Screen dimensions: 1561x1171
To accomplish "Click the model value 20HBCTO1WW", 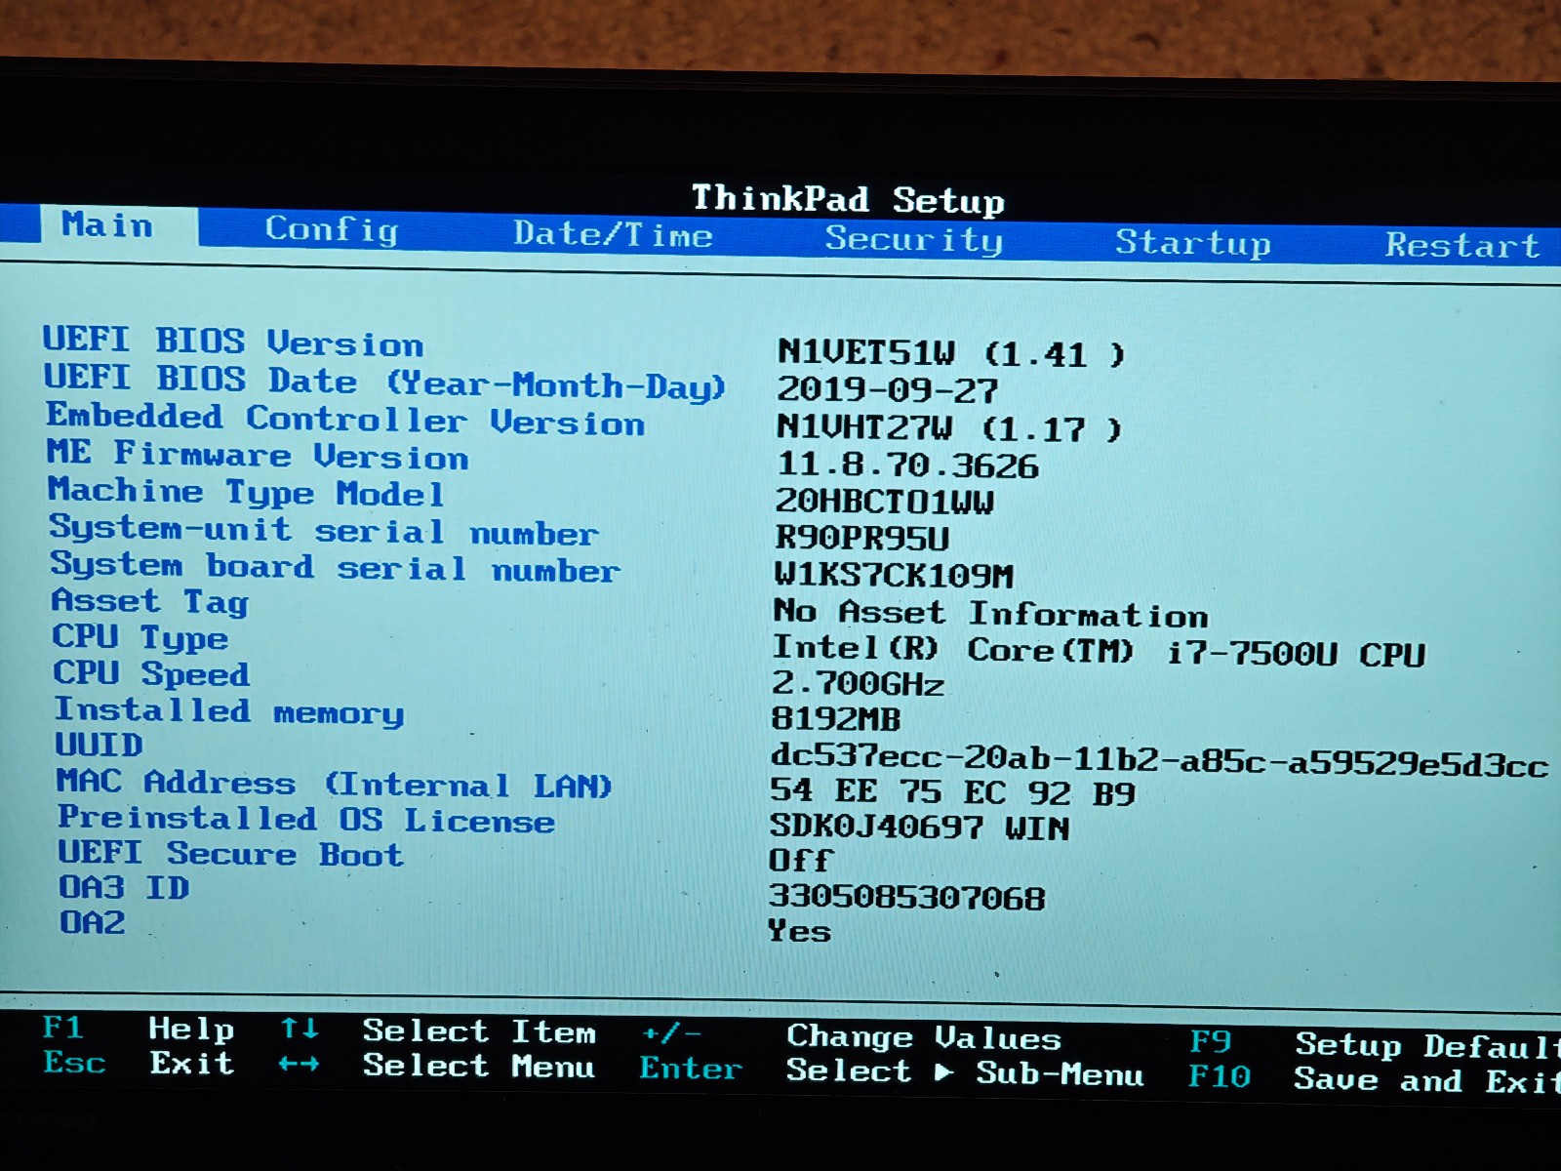I will [884, 502].
